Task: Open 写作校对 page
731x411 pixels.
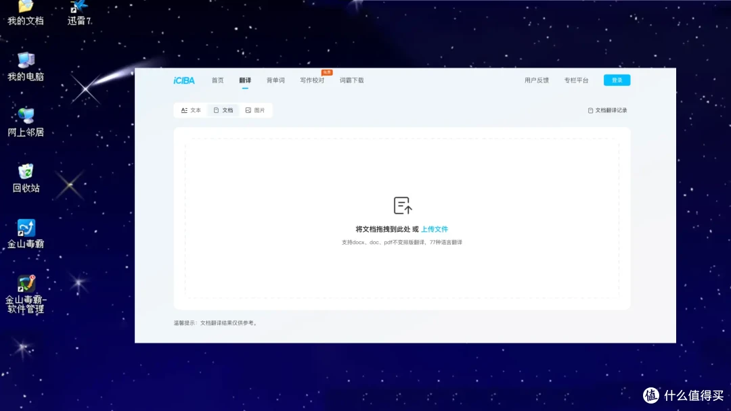Action: [x=312, y=80]
